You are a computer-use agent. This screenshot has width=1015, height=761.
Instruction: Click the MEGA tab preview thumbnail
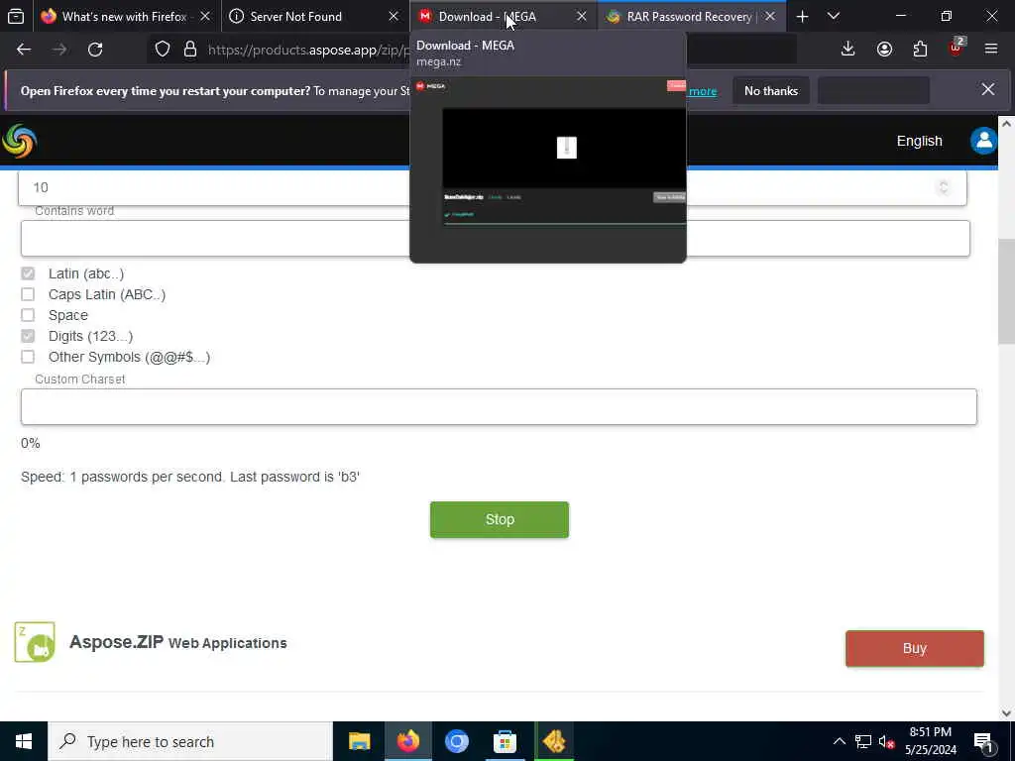point(548,169)
